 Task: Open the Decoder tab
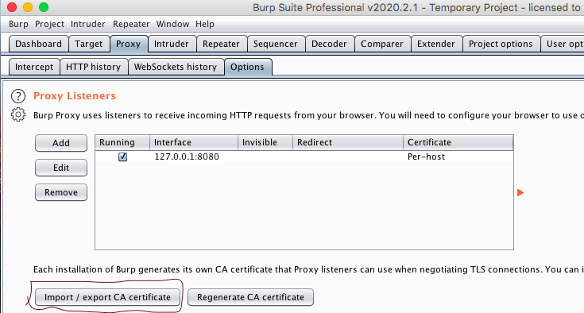coord(329,44)
